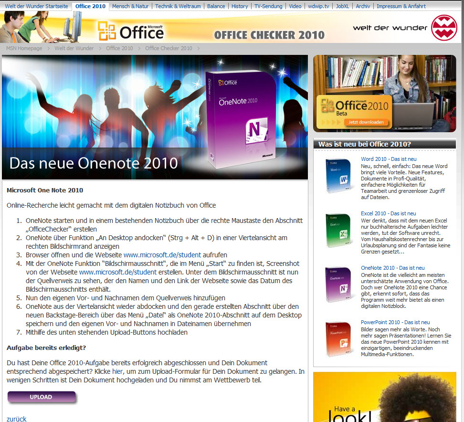Viewport: 464px width, 422px height.
Task: Click the 'Microsoft One Note 2010' heading
Action: pos(45,190)
